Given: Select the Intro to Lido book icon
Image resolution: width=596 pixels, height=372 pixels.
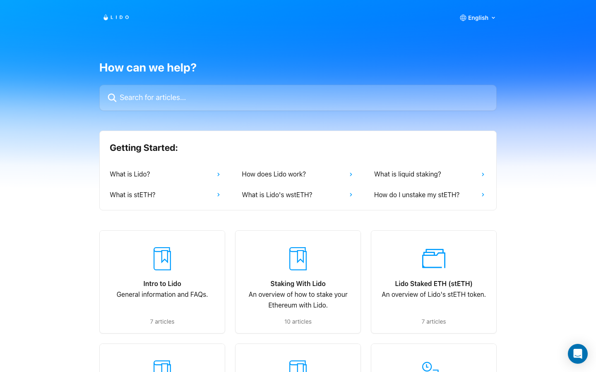Looking at the screenshot, I should [162, 258].
